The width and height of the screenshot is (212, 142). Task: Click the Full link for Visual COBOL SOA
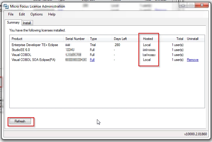click(x=92, y=60)
